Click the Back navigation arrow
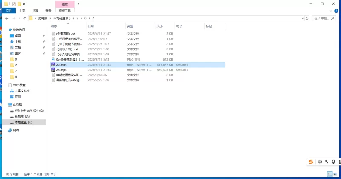Image resolution: width=341 pixels, height=179 pixels. pos(7,18)
